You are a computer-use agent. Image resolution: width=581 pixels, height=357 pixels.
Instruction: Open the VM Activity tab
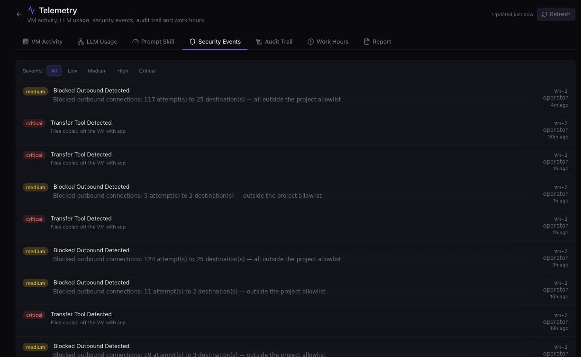click(42, 42)
